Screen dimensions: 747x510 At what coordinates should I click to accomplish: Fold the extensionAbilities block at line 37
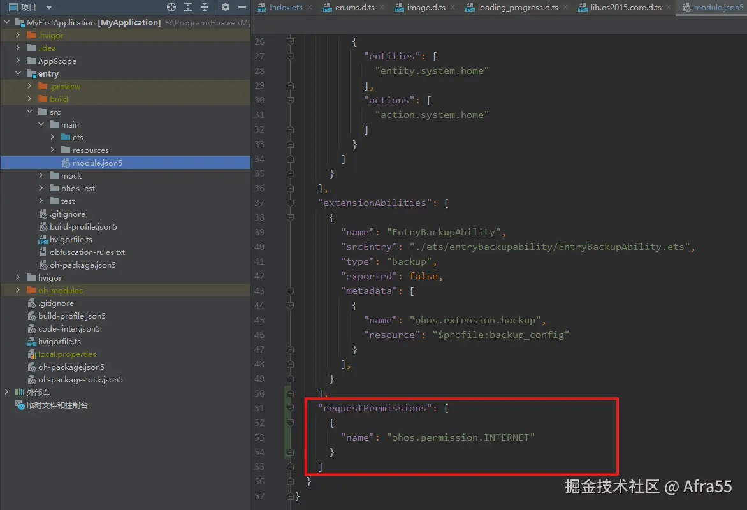pyautogui.click(x=290, y=203)
